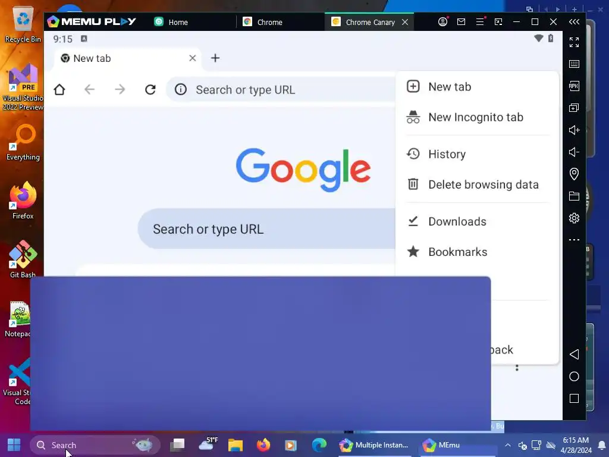Launch Microsoft Edge from the taskbar
The height and width of the screenshot is (457, 609).
coord(319,445)
